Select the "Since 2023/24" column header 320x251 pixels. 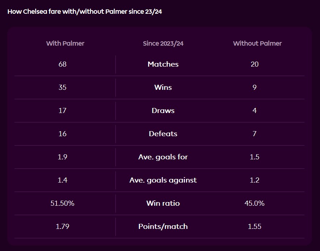point(163,43)
